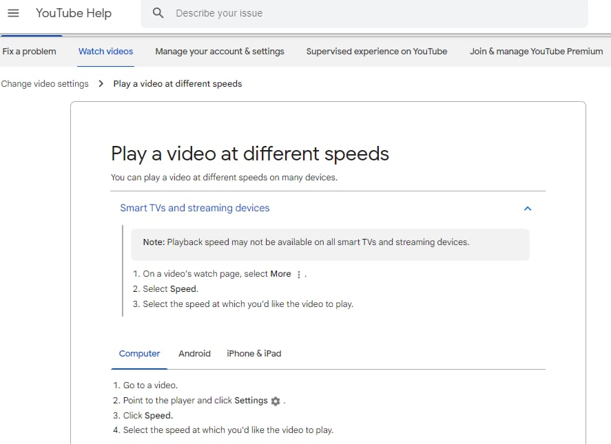Open Supervised experience on YouTube tab
The height and width of the screenshot is (444, 611).
pyautogui.click(x=377, y=52)
